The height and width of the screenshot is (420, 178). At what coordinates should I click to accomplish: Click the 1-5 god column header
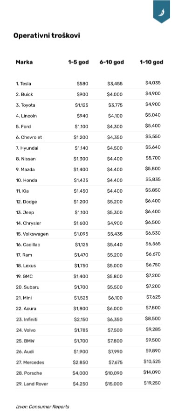click(78, 62)
